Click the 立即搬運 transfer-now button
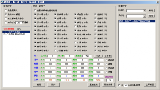This screenshot has width=160, height=90. pyautogui.click(x=150, y=85)
